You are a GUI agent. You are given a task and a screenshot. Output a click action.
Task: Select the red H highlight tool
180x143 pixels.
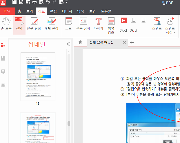pyautogui.click(x=124, y=20)
